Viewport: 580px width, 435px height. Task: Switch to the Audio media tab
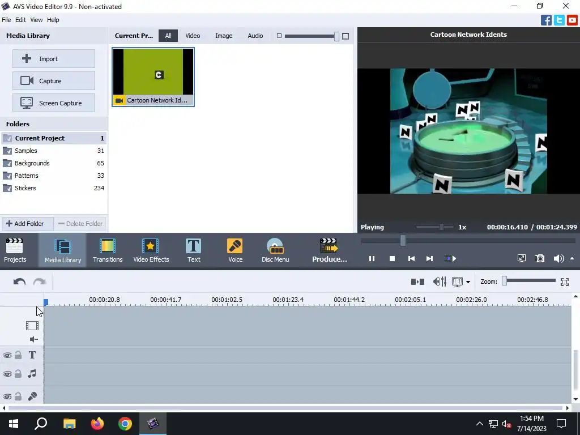click(x=255, y=36)
